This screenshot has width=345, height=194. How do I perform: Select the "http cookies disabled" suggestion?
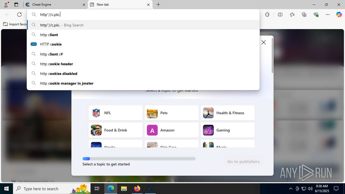[143, 74]
